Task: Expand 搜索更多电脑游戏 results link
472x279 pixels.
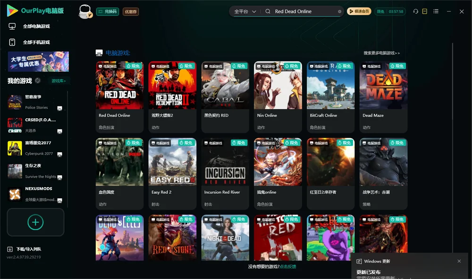Action: (381, 53)
